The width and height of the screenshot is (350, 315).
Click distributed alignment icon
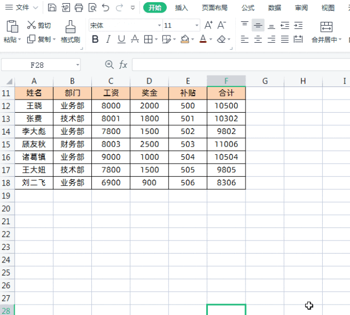tap(298, 39)
